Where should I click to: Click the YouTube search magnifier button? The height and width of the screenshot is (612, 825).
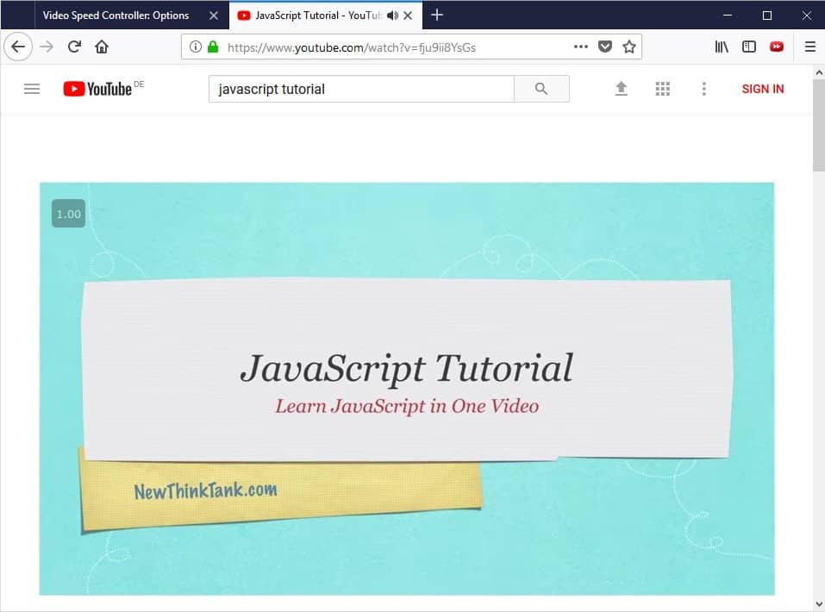tap(541, 89)
